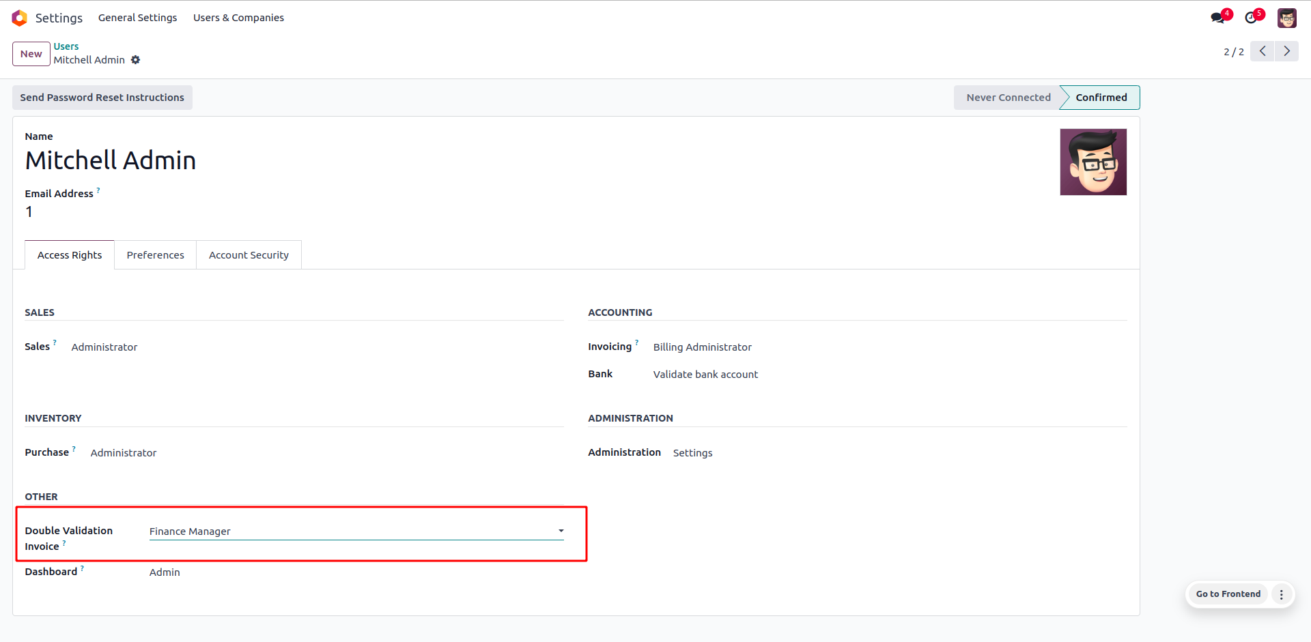Image resolution: width=1311 pixels, height=642 pixels.
Task: Open the activities clock icon
Action: point(1251,18)
